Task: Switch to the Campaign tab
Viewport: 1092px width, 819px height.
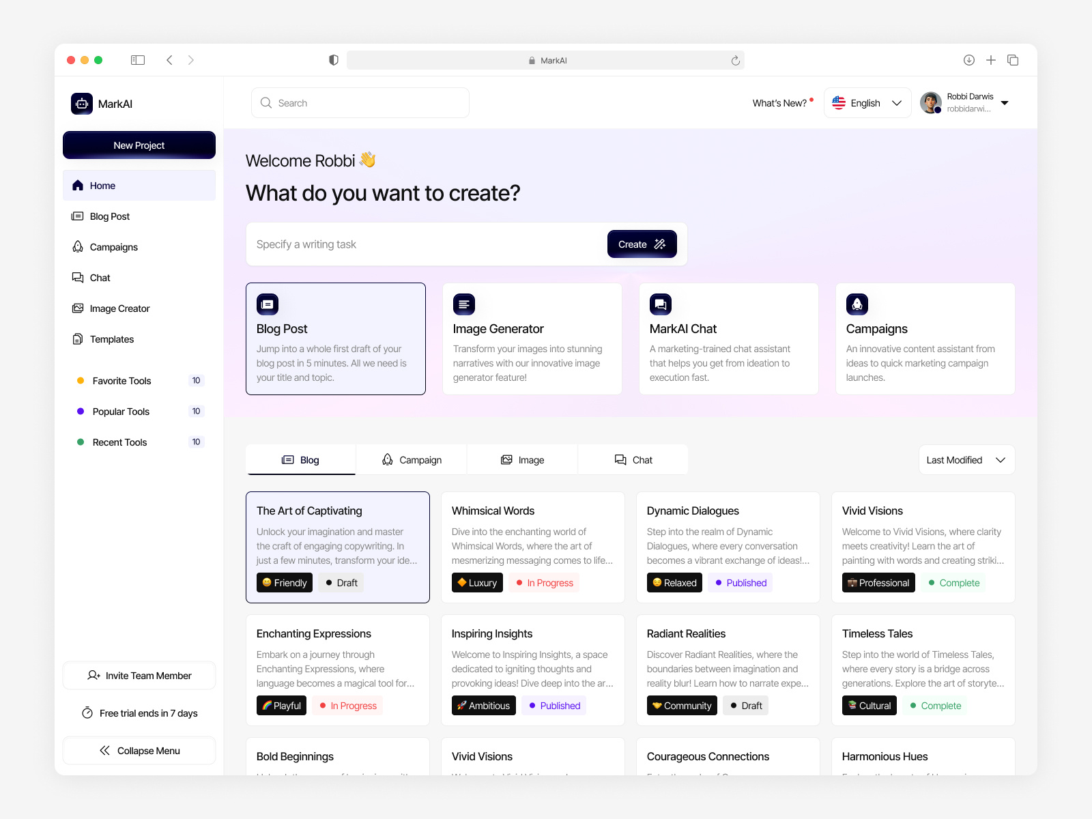Action: 411,459
